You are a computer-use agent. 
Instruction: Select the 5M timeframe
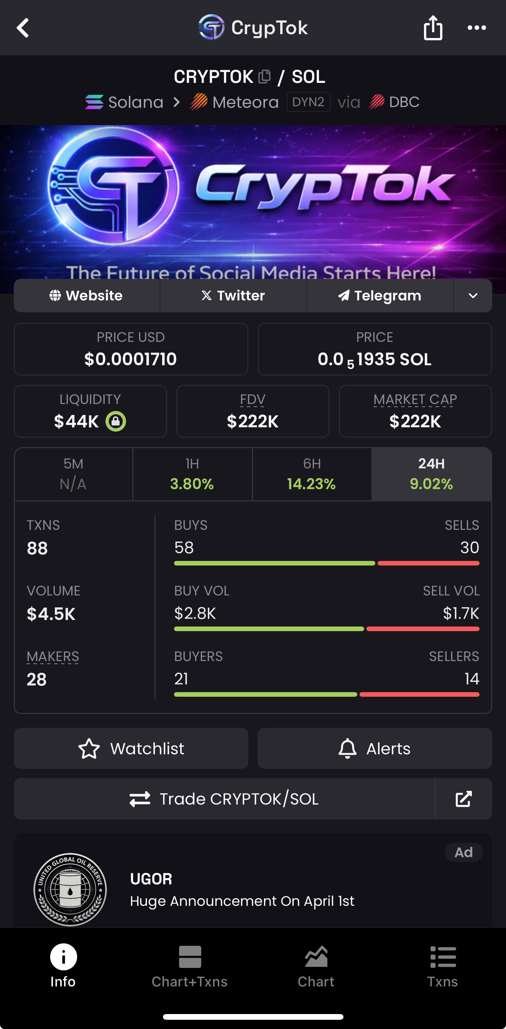click(x=74, y=474)
